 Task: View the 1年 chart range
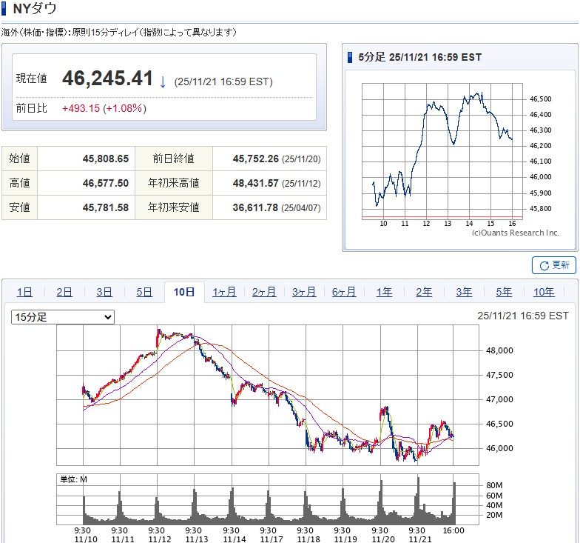point(384,292)
